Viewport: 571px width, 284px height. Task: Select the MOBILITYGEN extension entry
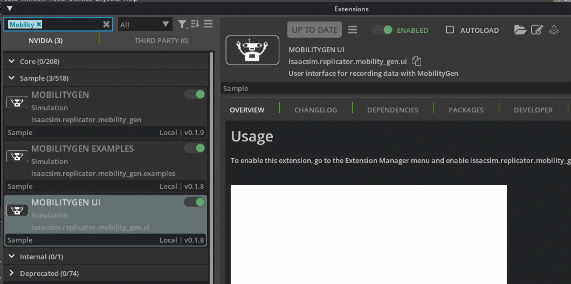point(106,113)
